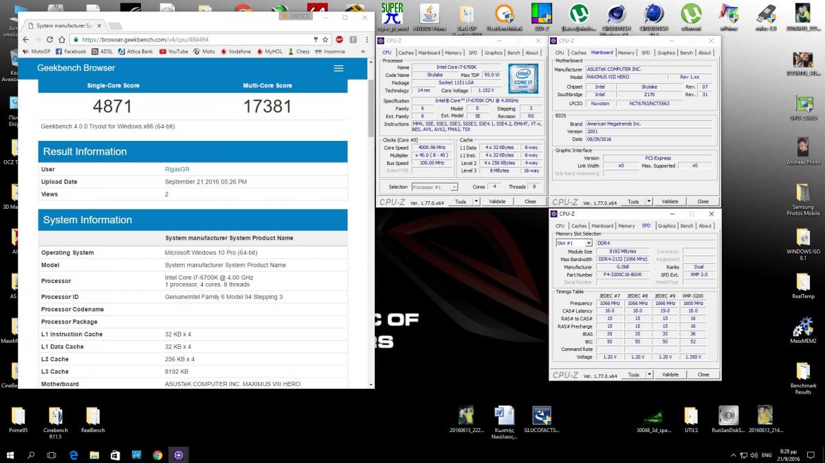The height and width of the screenshot is (463, 825).
Task: Launch RunSanDiskS... desktop shortcut
Action: point(728,420)
